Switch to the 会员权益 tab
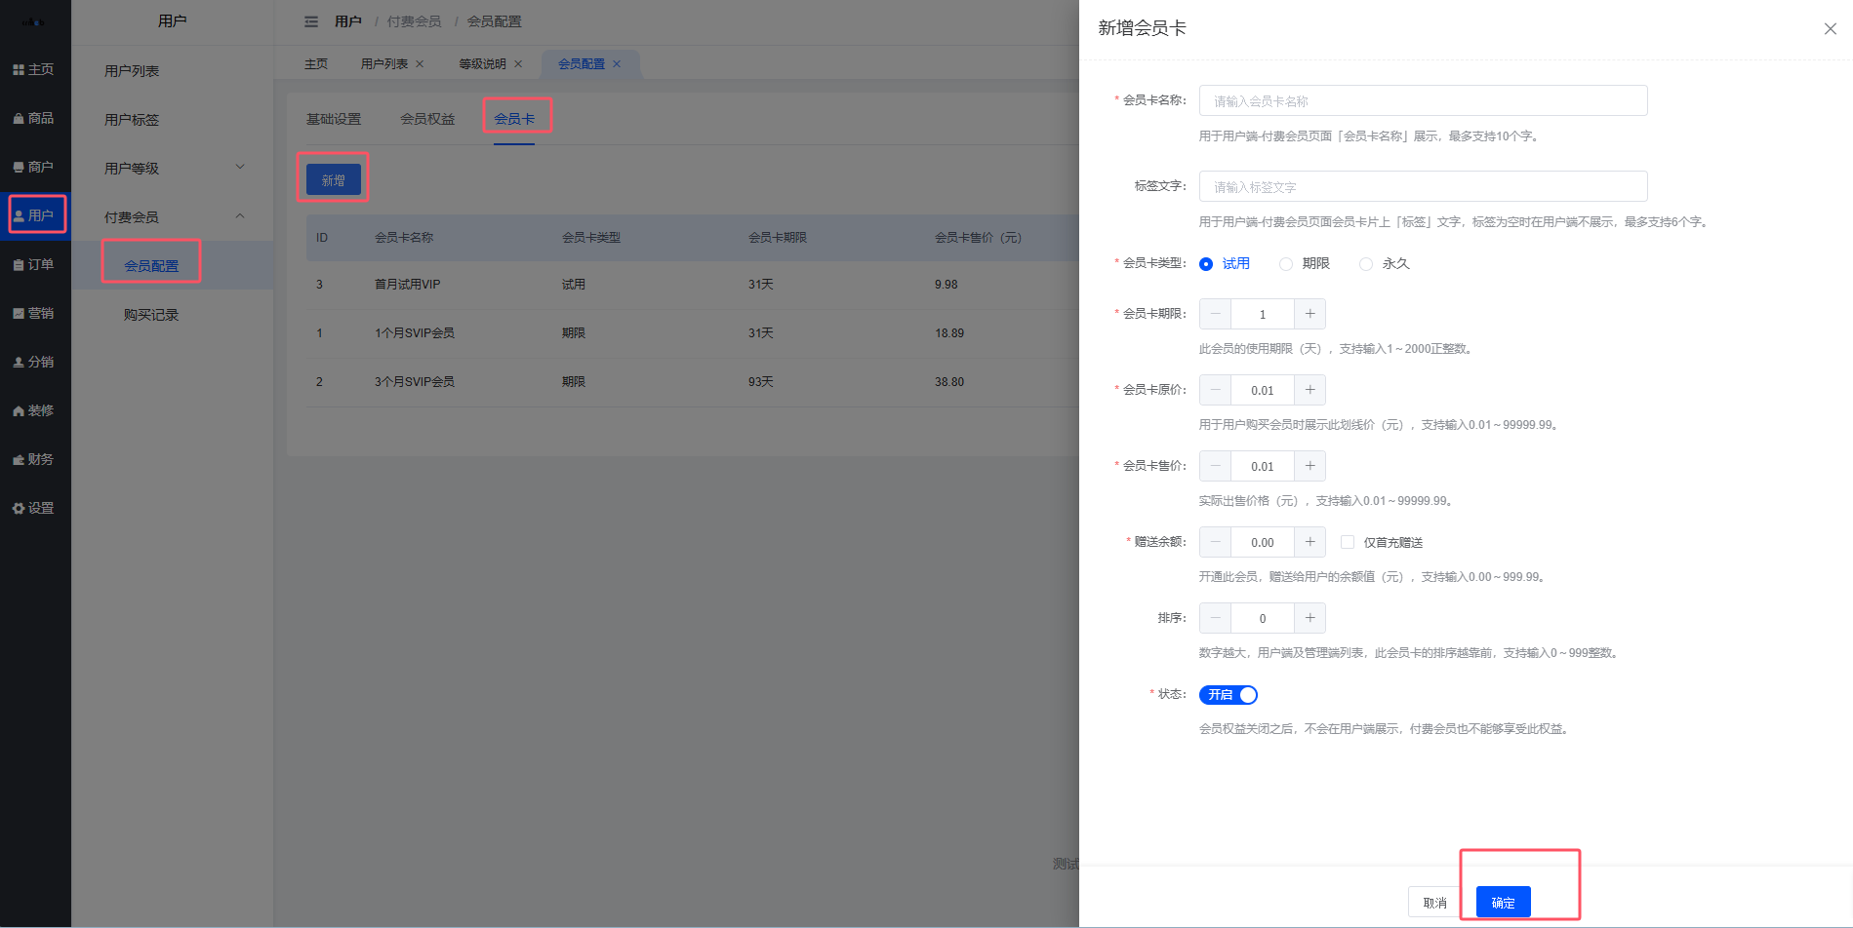 point(426,118)
